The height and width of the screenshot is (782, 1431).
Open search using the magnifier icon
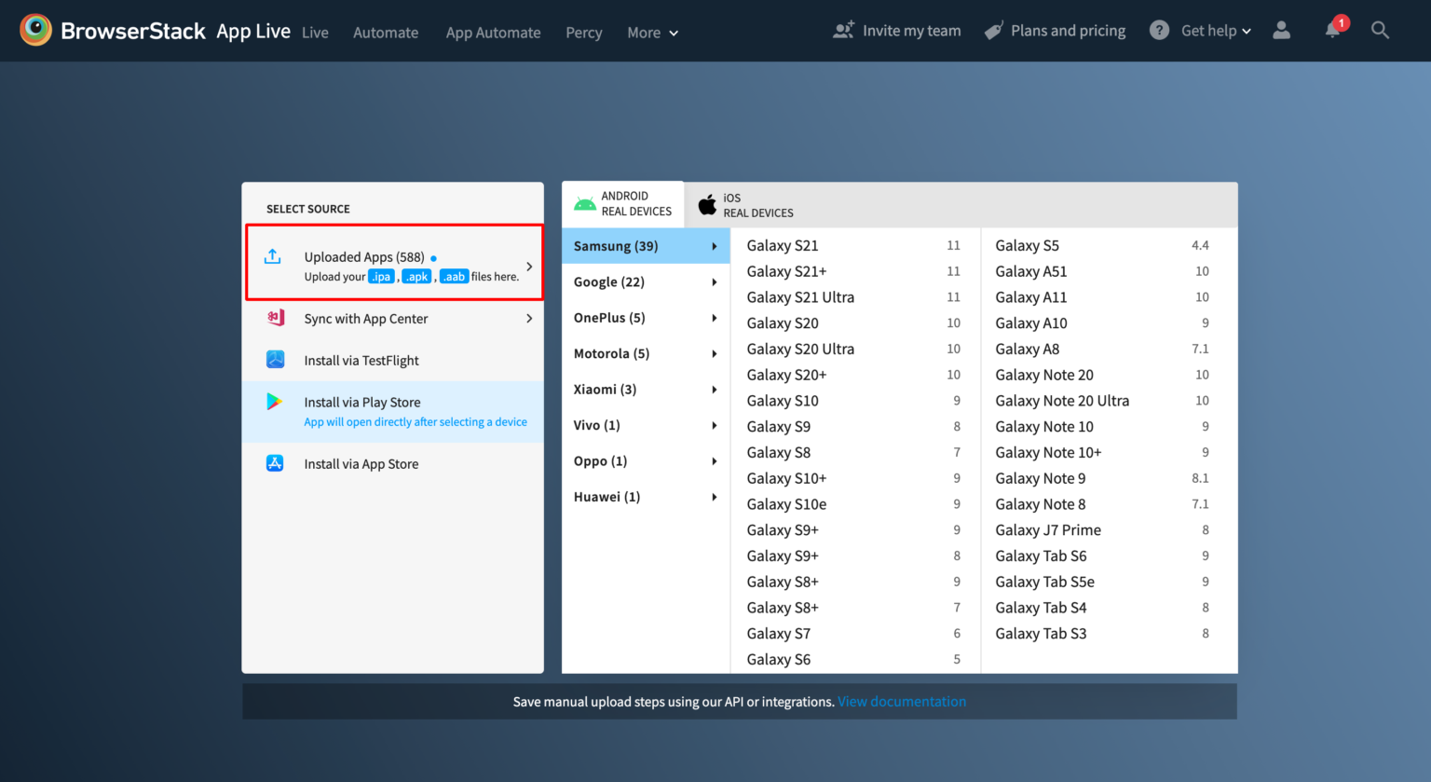point(1380,30)
